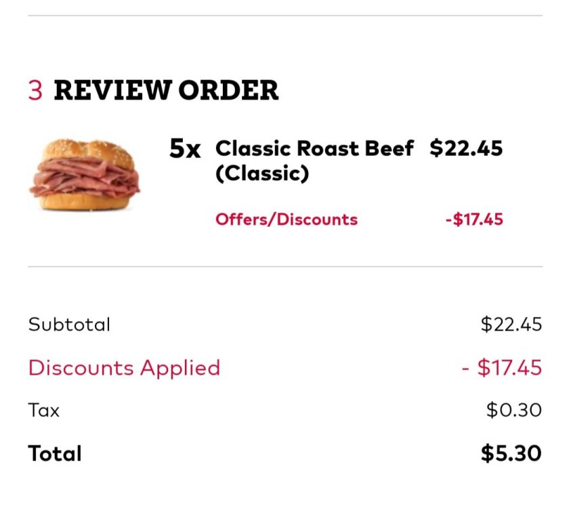Click the -$17.45 item discount amount
This screenshot has width=569, height=508.
(x=474, y=219)
